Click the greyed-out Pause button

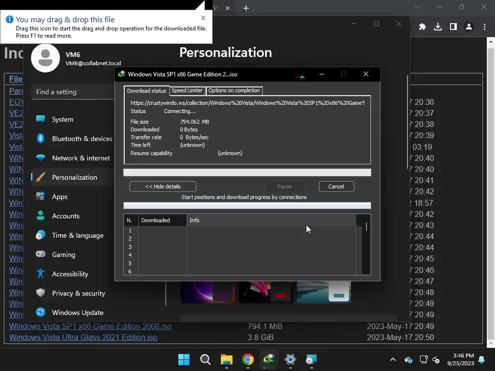tap(284, 186)
